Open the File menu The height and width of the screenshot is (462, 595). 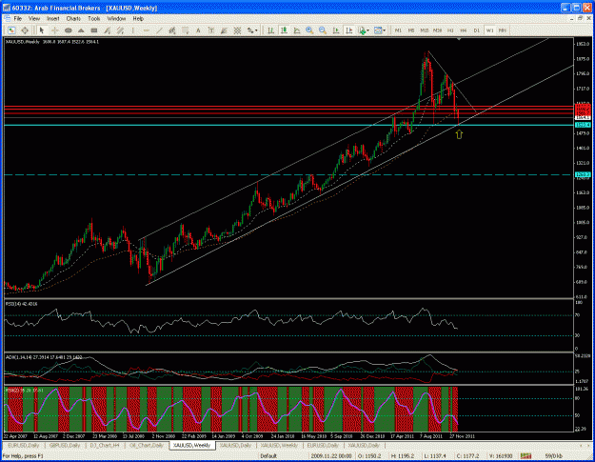pyautogui.click(x=18, y=19)
